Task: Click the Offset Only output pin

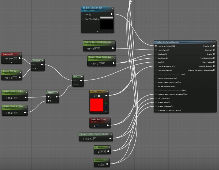Action: (x=214, y=50)
